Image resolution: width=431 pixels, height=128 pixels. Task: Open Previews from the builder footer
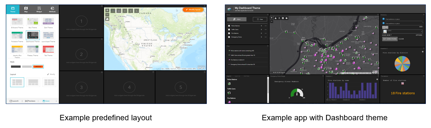pyautogui.click(x=30, y=101)
